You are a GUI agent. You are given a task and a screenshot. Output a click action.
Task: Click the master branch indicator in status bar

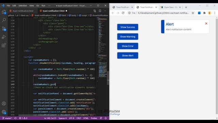(x=7, y=118)
